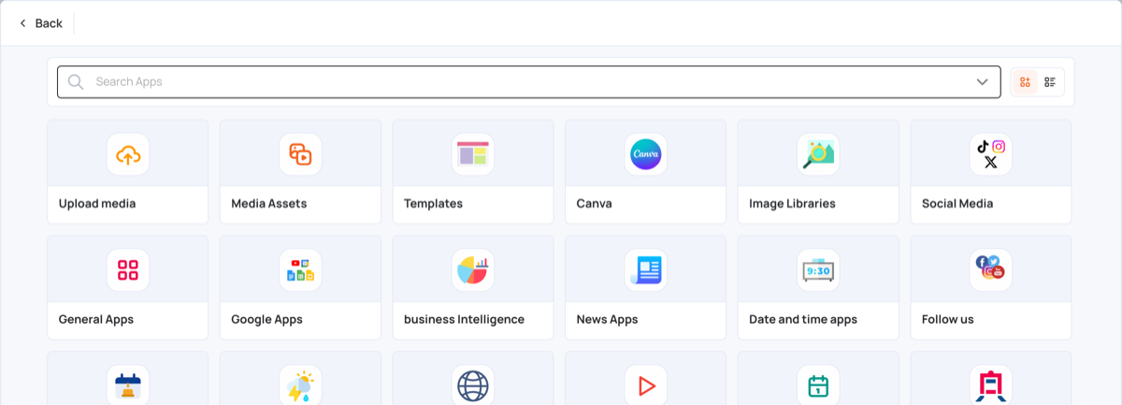This screenshot has width=1122, height=405.
Task: Click the magnifier icon in search bar
Action: pyautogui.click(x=76, y=82)
